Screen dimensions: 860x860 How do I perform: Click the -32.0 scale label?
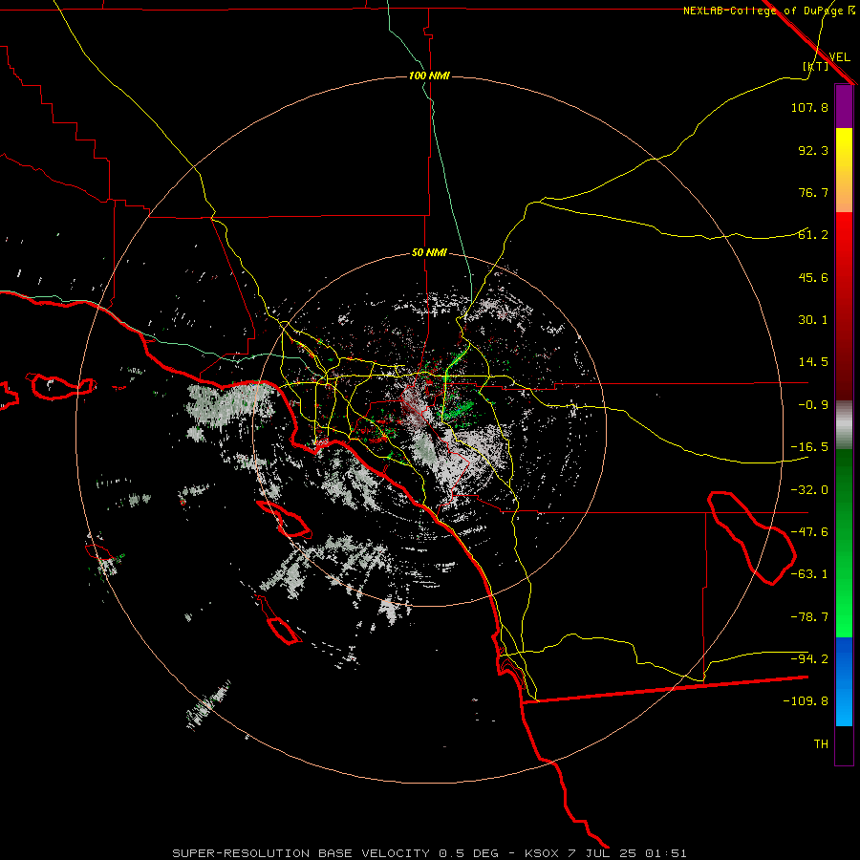(809, 490)
